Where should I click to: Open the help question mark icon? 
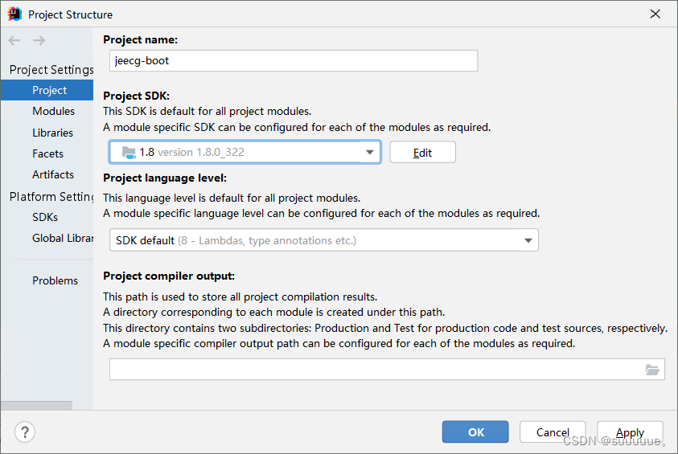(x=25, y=432)
